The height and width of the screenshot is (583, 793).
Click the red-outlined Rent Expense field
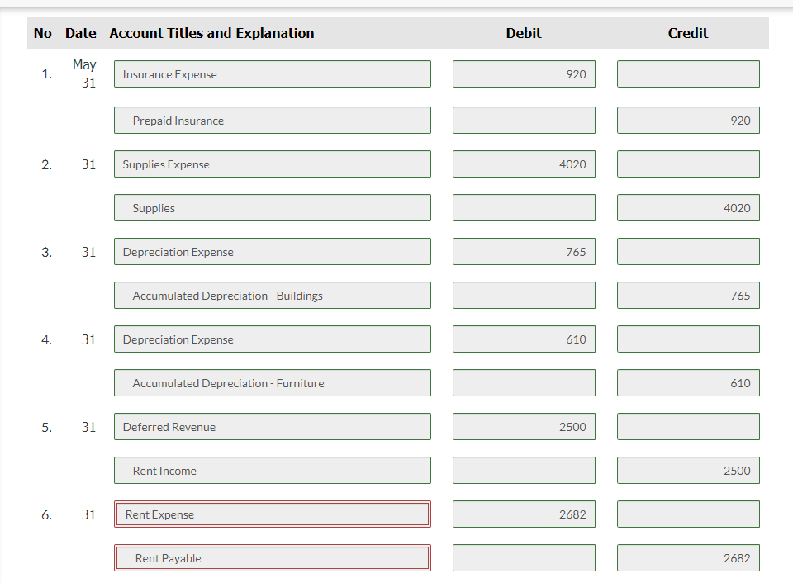[x=272, y=514]
